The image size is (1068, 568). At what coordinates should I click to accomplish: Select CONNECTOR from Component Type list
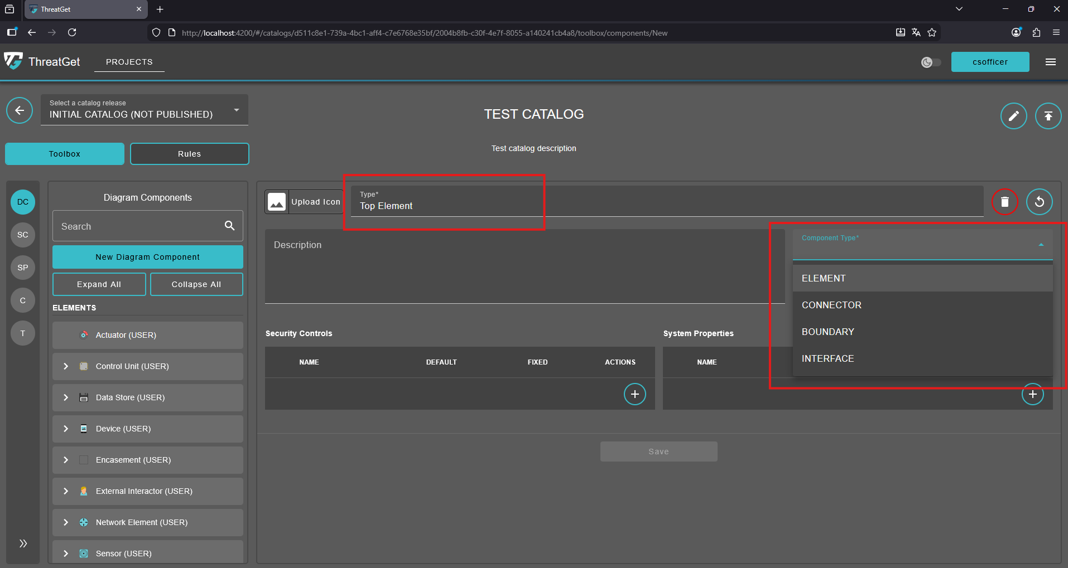point(831,305)
